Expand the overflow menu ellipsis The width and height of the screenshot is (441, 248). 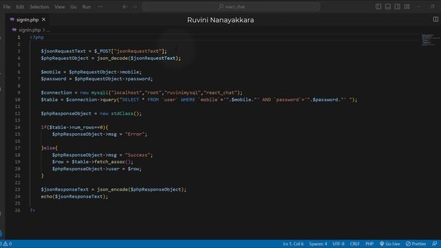point(101,7)
